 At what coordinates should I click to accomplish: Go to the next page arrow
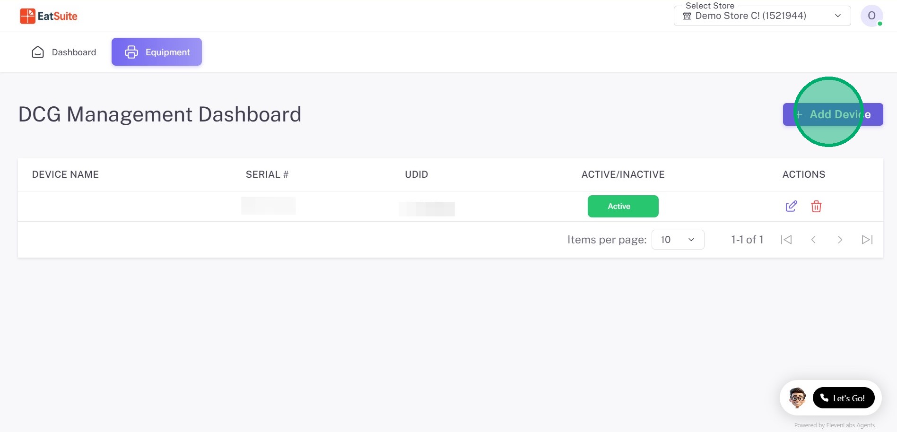pyautogui.click(x=840, y=240)
